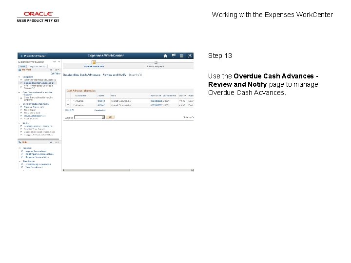Switch to the Reports/Queries tab
The width and height of the screenshot is (351, 263).
[x=37, y=66]
